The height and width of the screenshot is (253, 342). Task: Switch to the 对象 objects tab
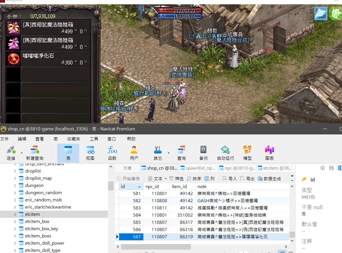point(127,168)
